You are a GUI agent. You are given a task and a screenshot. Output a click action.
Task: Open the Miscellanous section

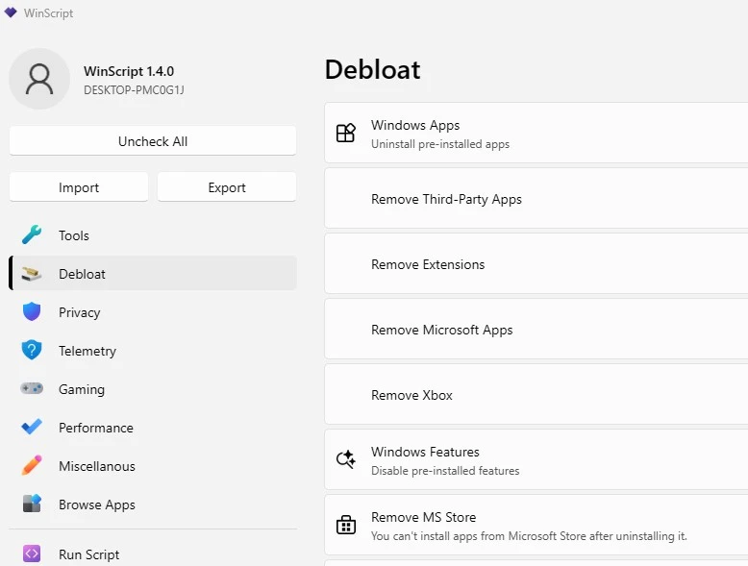[153, 465]
